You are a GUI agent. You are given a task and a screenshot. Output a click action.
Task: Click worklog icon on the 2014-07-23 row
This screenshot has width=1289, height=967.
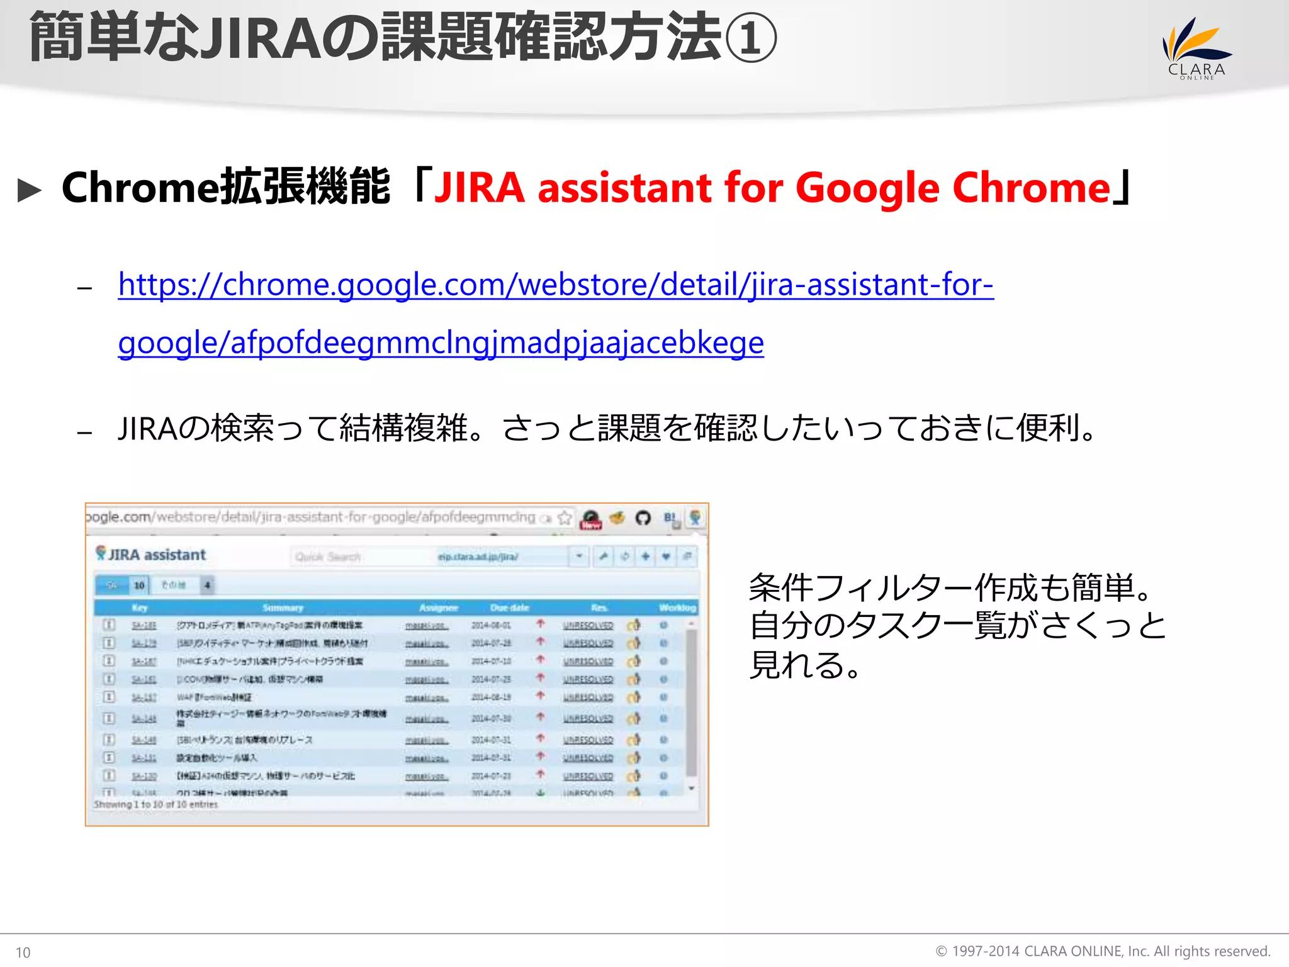[x=663, y=776]
